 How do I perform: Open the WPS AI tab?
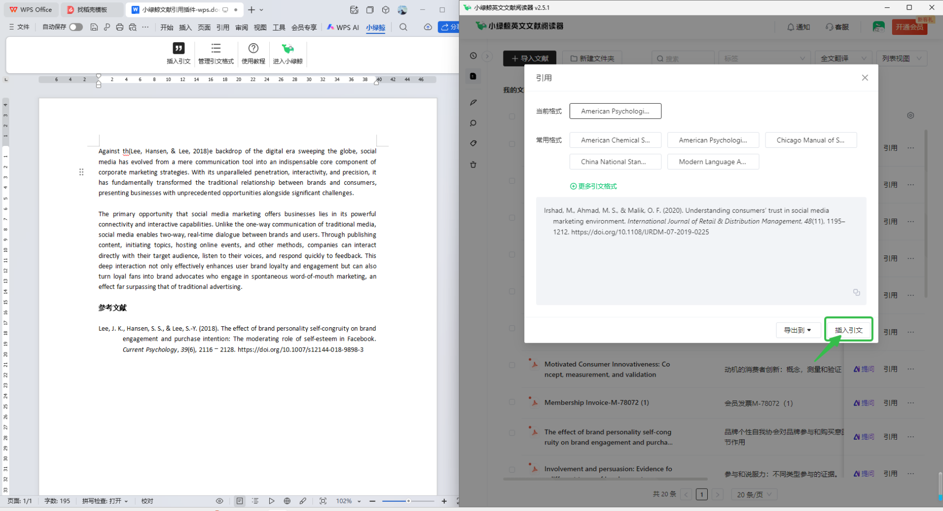[343, 27]
